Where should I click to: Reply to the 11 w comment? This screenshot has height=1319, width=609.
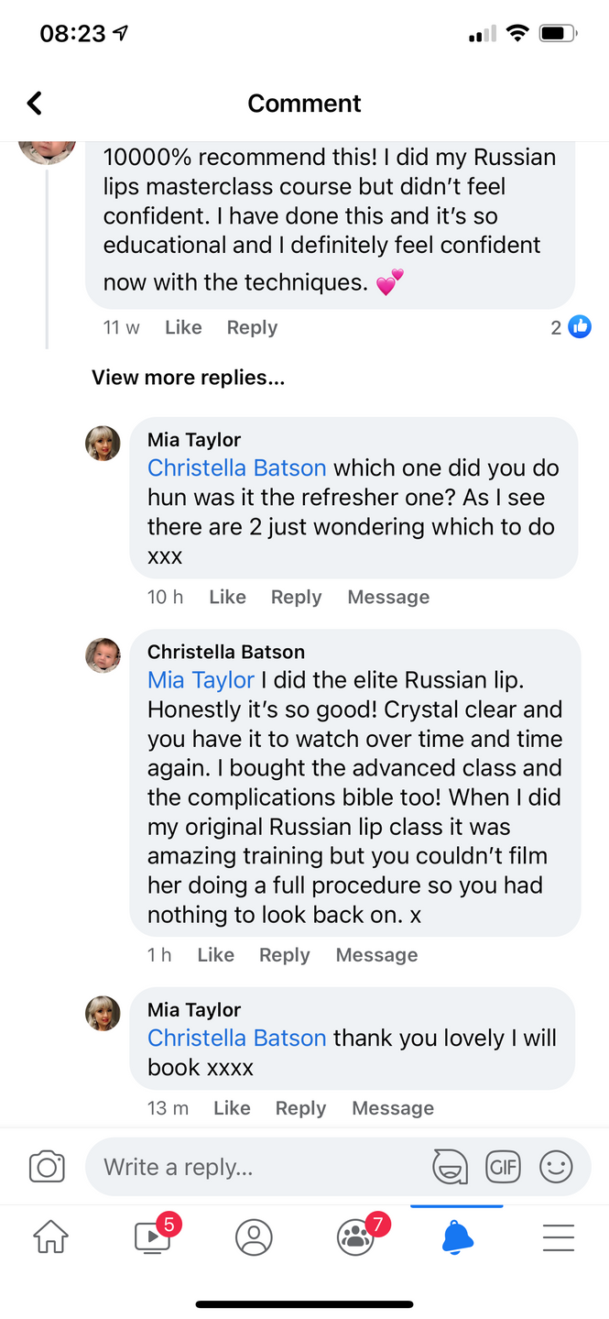pos(252,328)
